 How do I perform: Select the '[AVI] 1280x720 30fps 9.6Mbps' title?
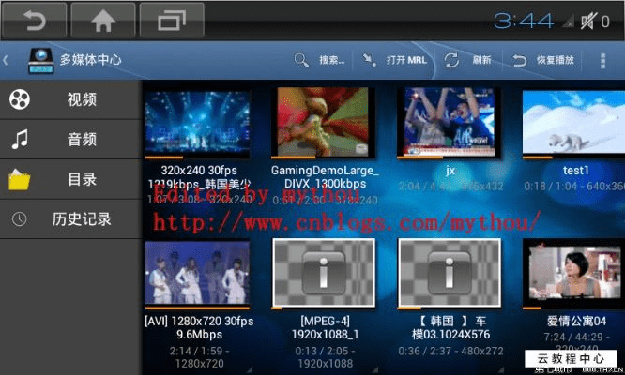[x=199, y=327]
